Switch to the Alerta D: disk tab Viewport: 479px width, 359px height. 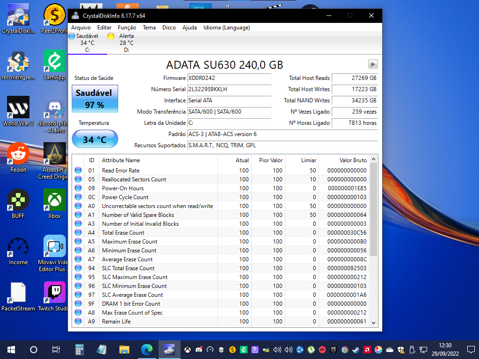[126, 43]
